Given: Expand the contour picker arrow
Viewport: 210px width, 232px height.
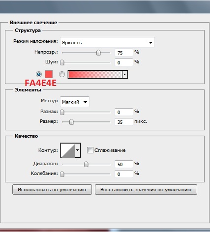Looking at the screenshot, I should point(78,150).
